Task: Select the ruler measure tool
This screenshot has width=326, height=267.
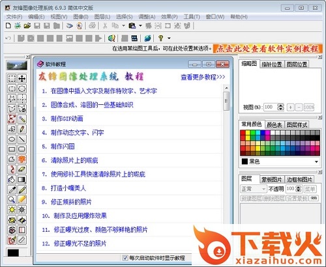Action: pos(22,240)
